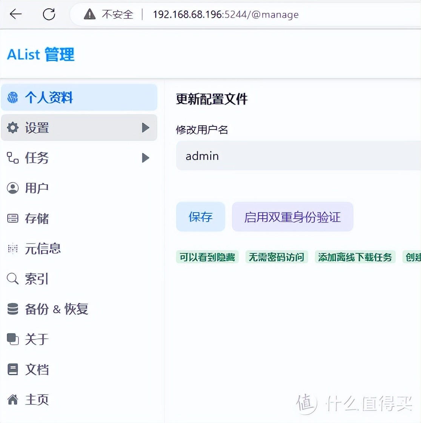Open 备份 & 恢复 in sidebar

click(x=79, y=309)
